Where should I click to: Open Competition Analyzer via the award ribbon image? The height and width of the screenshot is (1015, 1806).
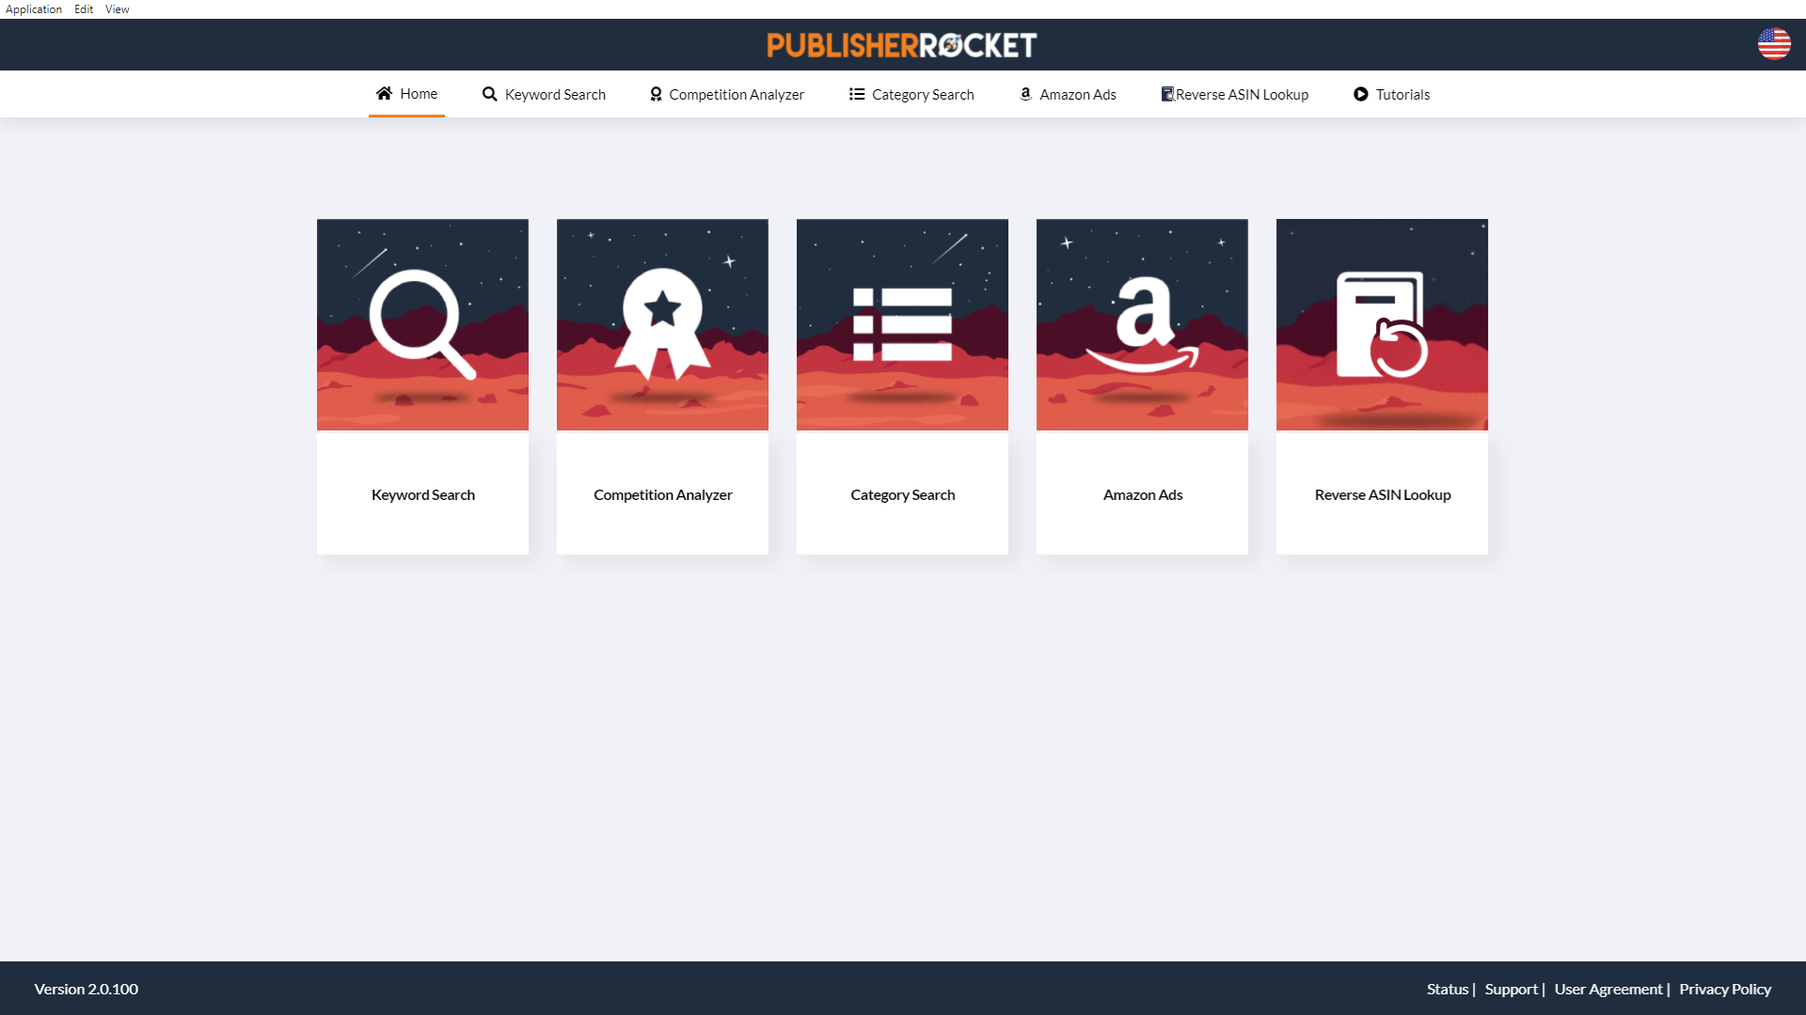click(662, 324)
